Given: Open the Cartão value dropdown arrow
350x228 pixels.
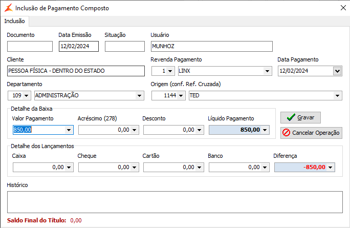Looking at the screenshot, I should point(200,167).
